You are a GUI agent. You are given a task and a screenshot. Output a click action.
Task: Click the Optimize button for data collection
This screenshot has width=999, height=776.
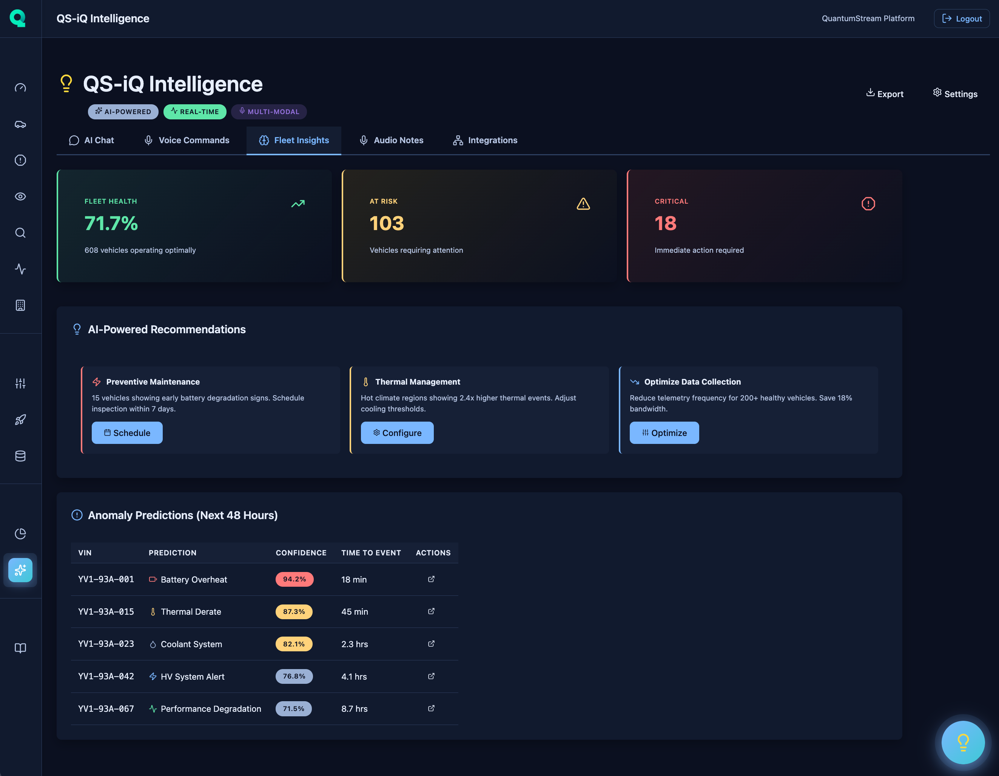point(664,433)
